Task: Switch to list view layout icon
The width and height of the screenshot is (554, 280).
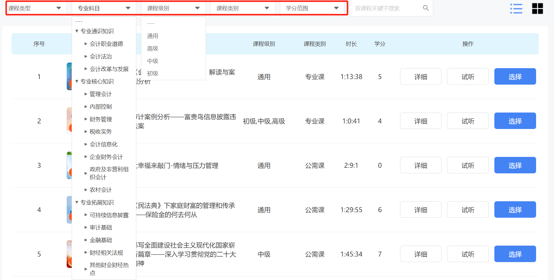Action: point(516,9)
